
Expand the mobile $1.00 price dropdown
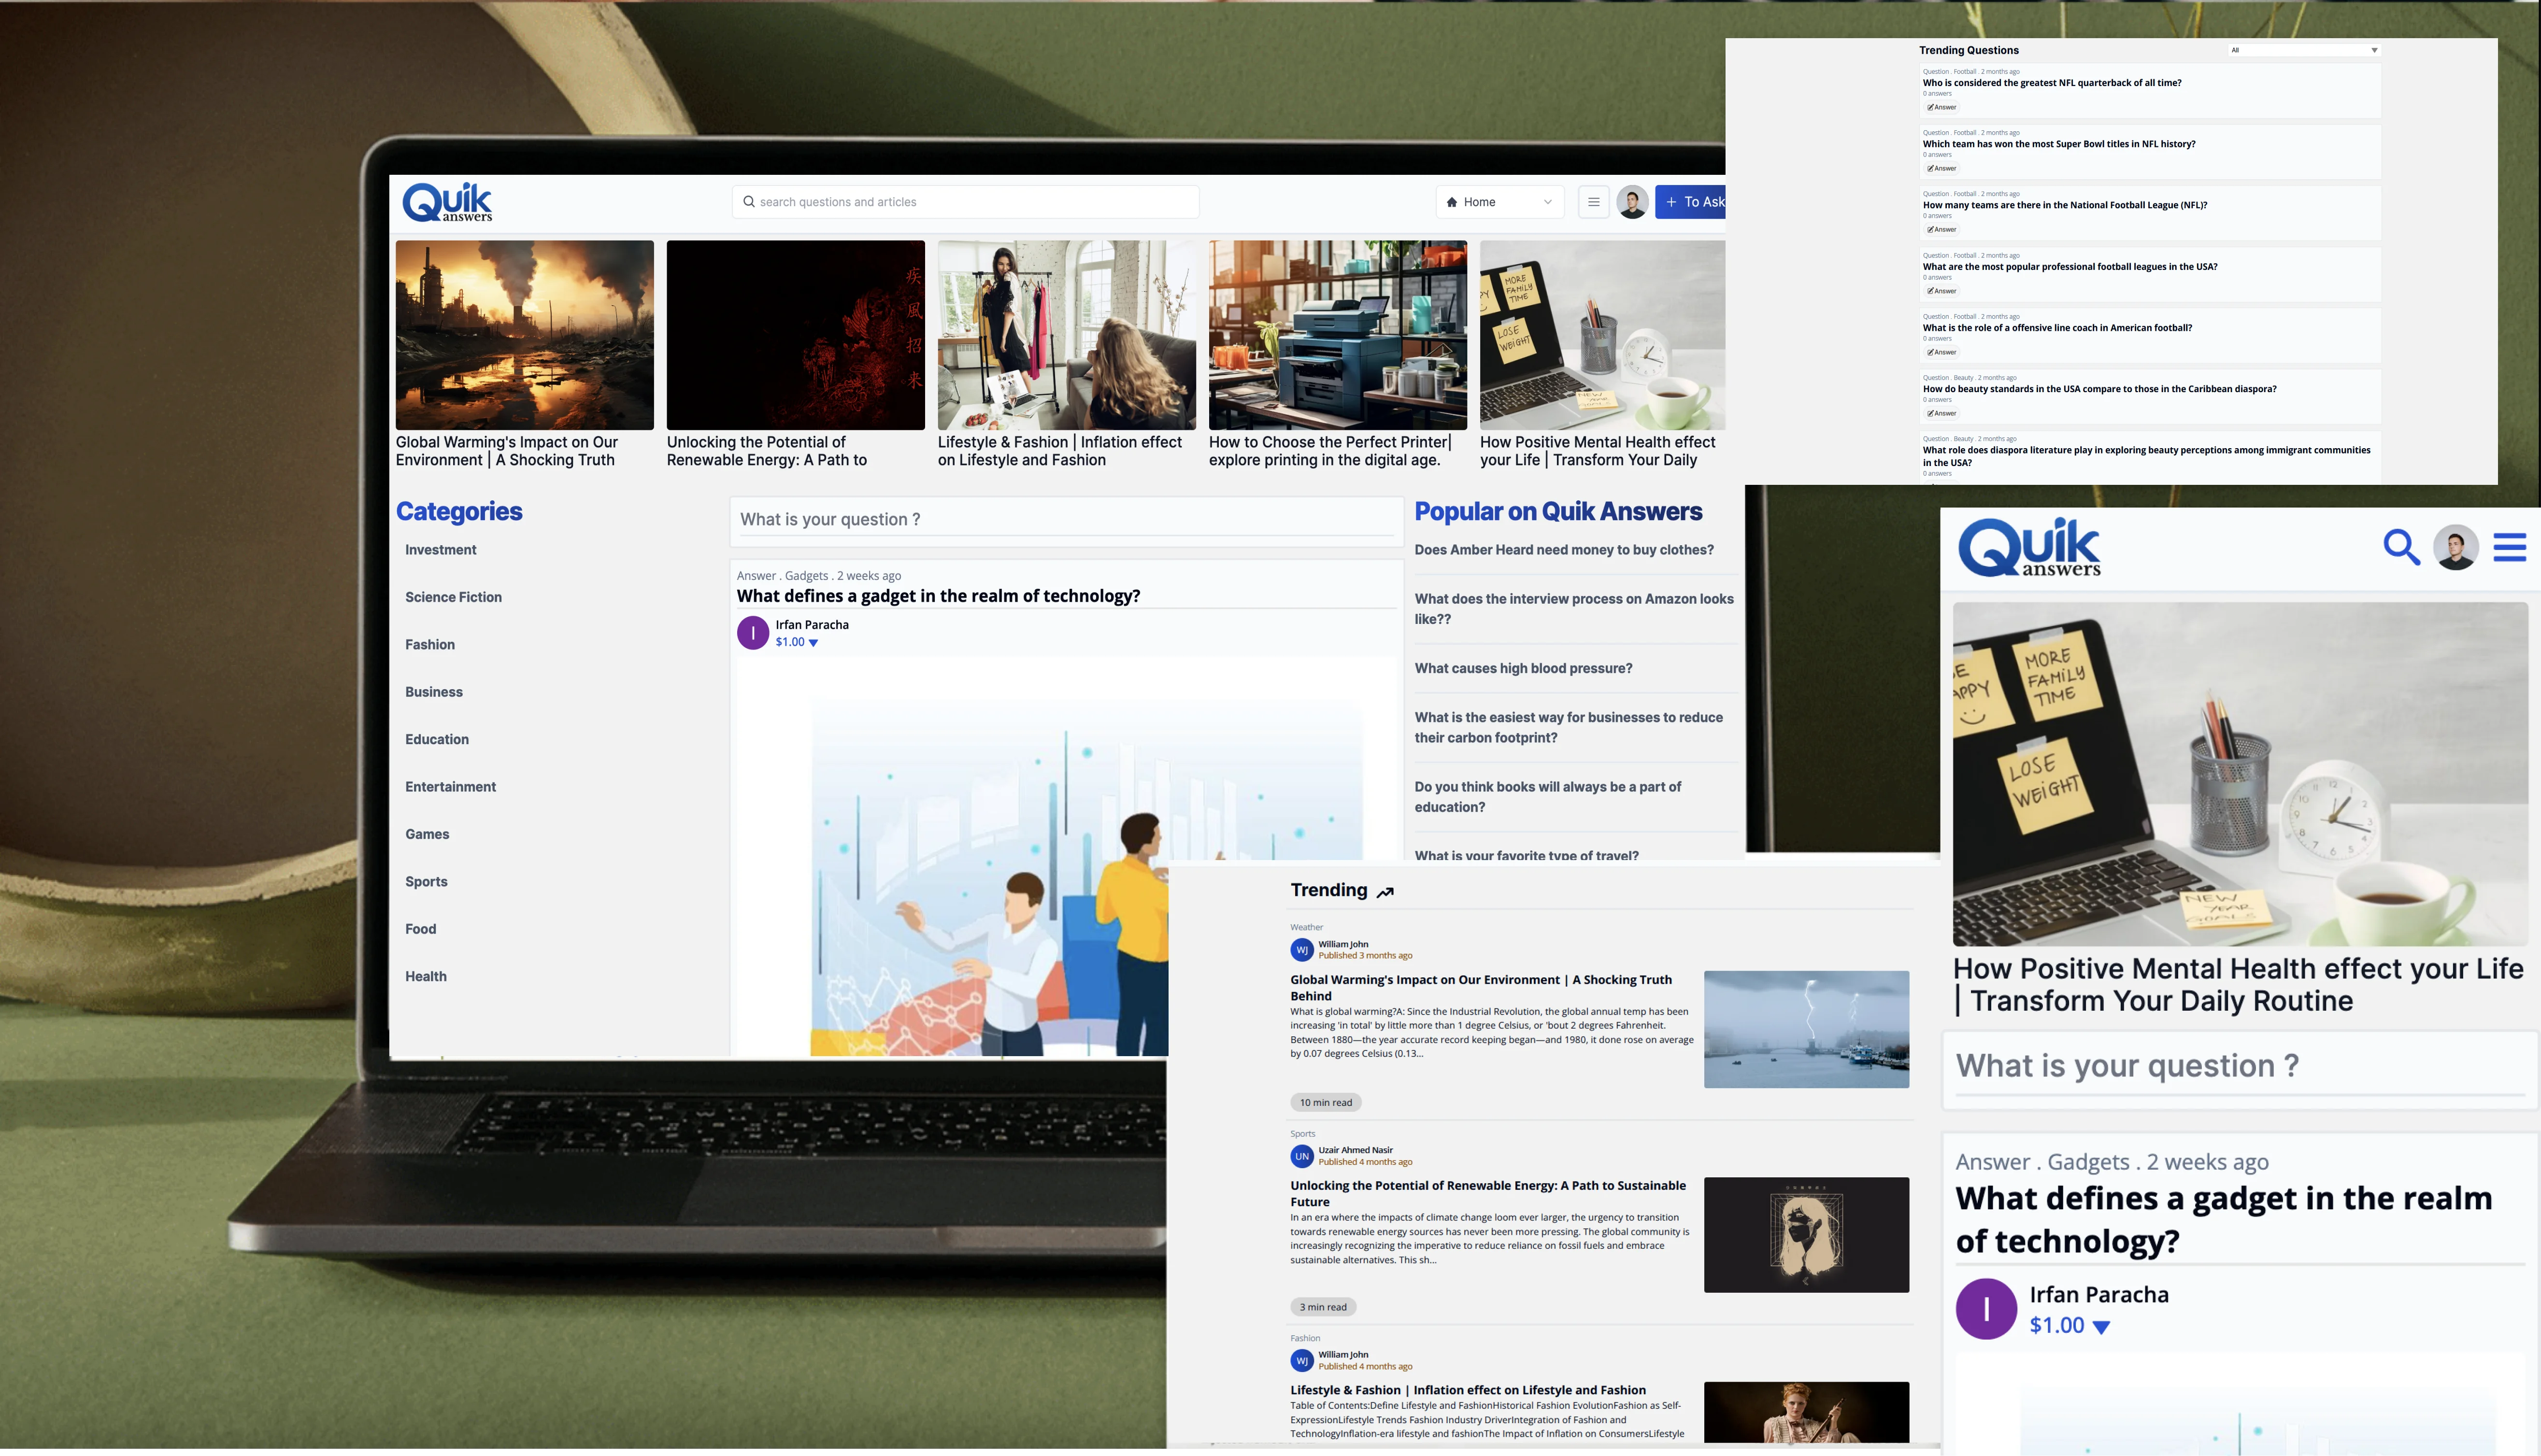pyautogui.click(x=2101, y=1327)
